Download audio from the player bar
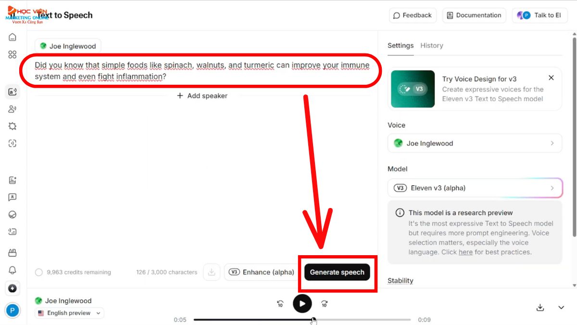577x325 pixels. click(x=540, y=308)
